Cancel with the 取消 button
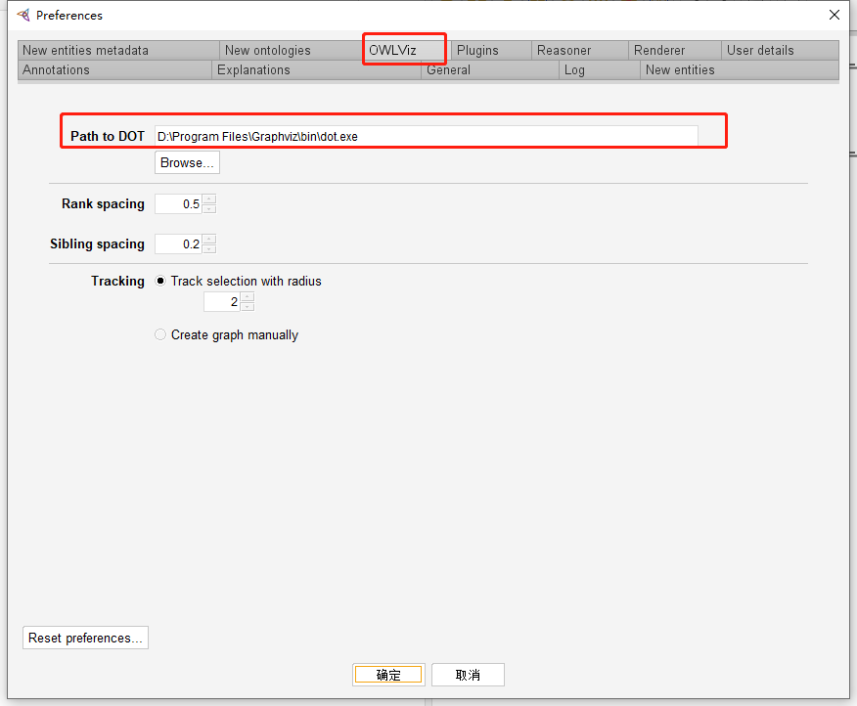 point(468,675)
